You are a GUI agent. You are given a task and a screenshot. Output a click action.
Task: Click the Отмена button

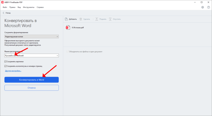click(x=31, y=88)
